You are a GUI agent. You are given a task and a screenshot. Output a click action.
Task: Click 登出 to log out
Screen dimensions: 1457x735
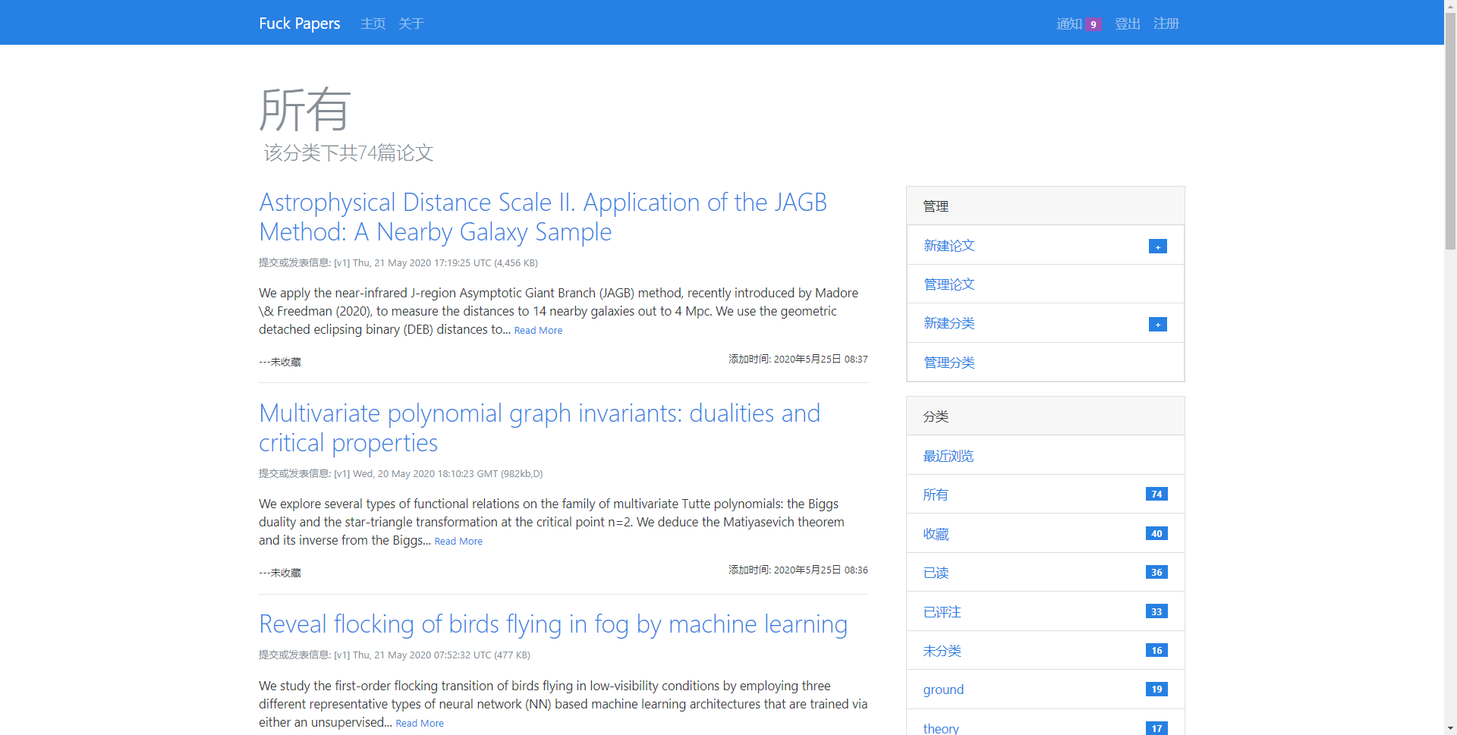[x=1127, y=24]
